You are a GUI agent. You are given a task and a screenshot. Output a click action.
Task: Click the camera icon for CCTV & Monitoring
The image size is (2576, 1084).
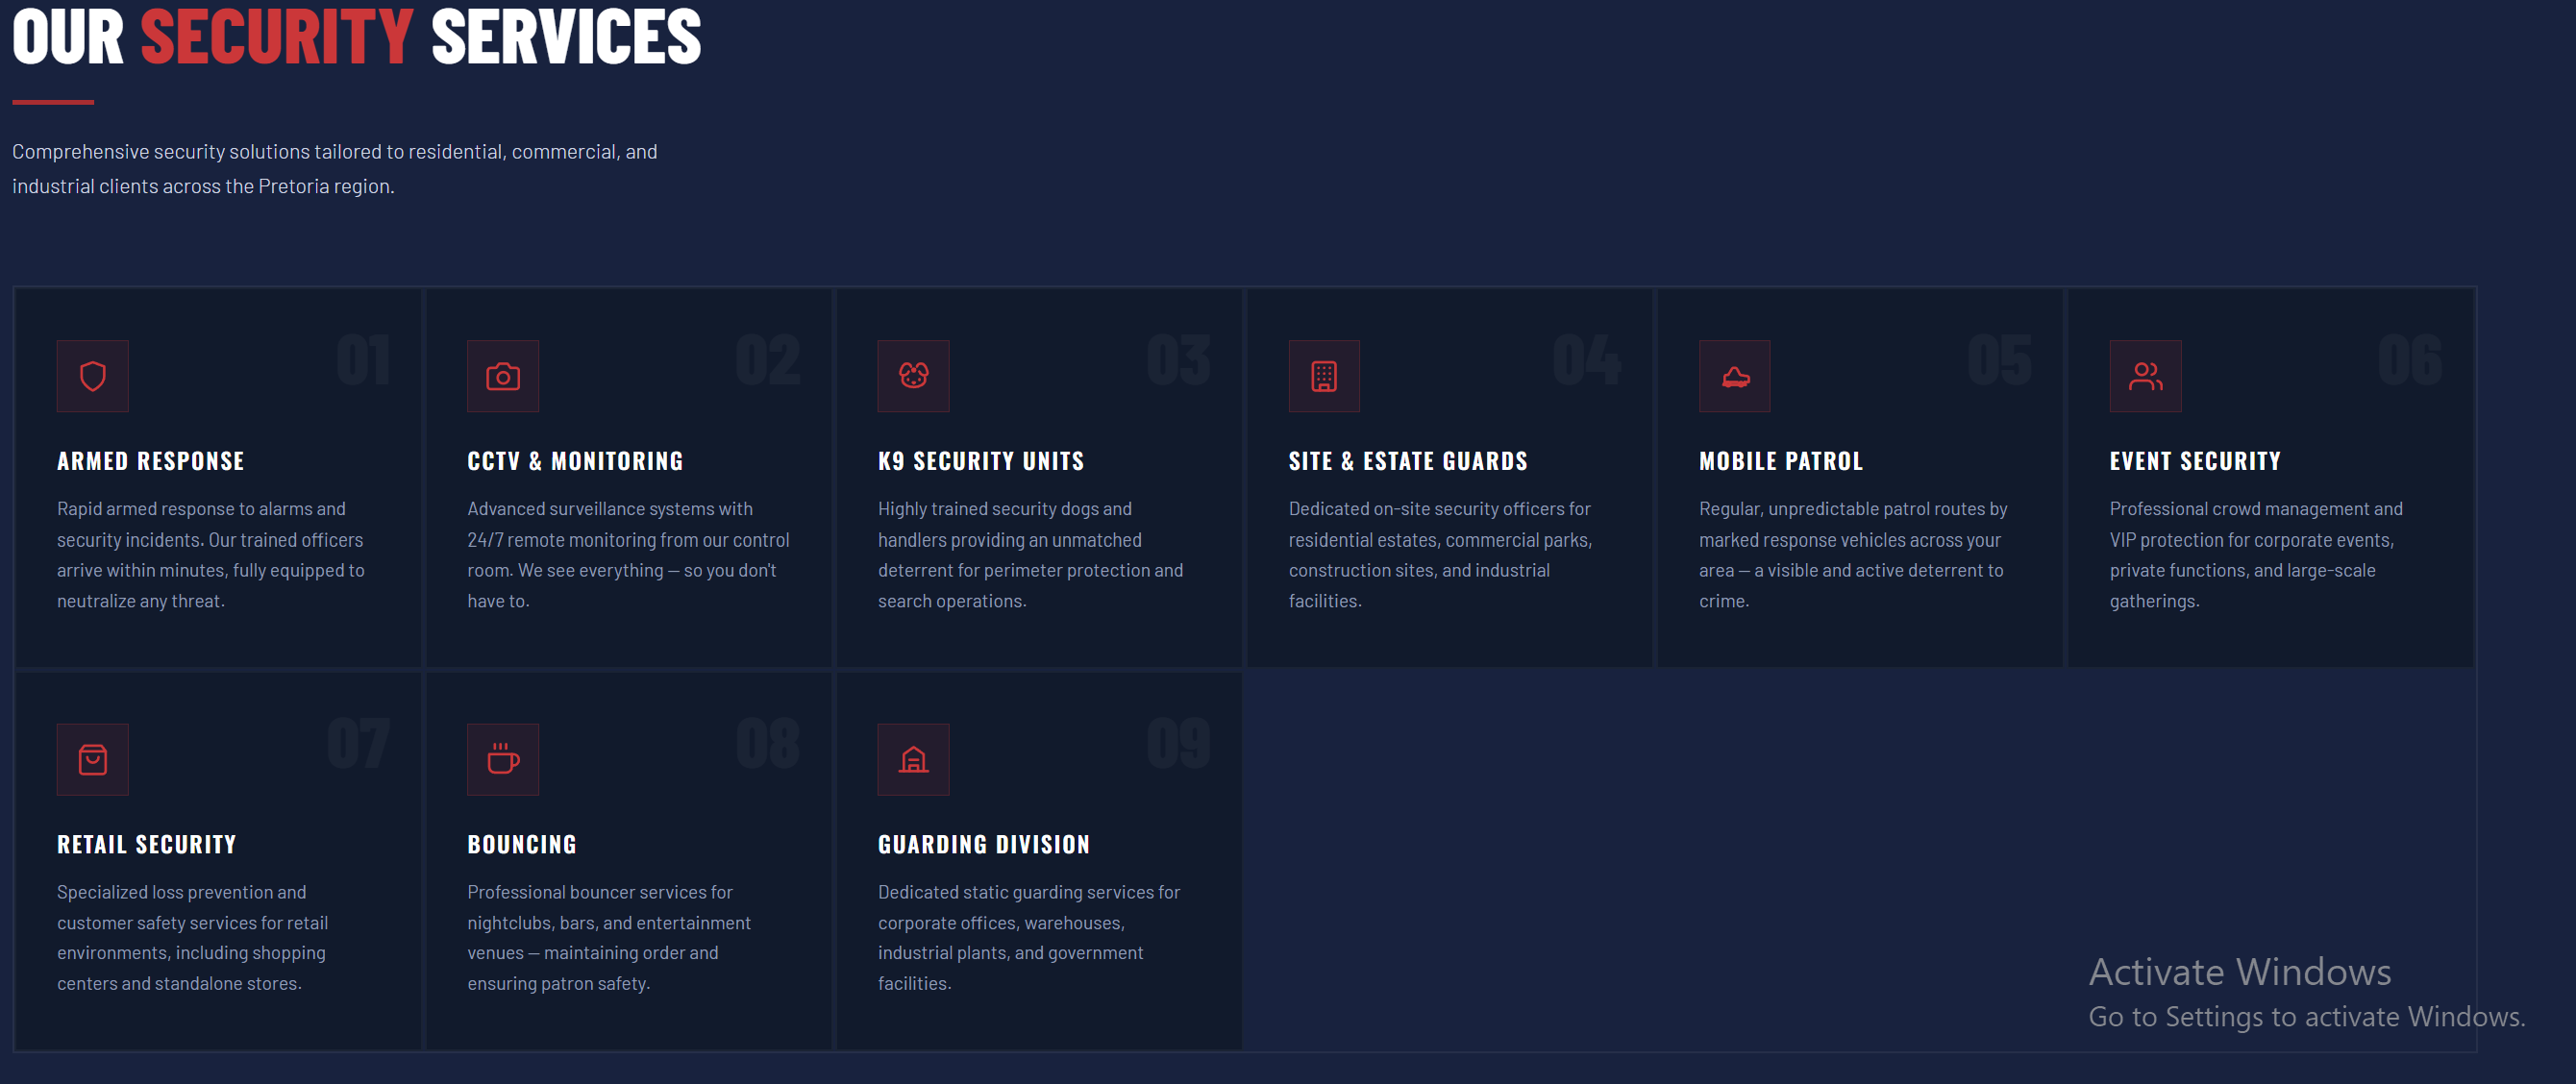point(503,376)
